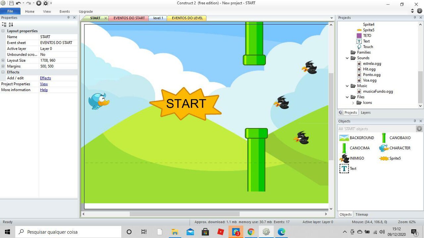Expand the Margins property
Image resolution: width=424 pixels, height=238 pixels.
point(3,66)
